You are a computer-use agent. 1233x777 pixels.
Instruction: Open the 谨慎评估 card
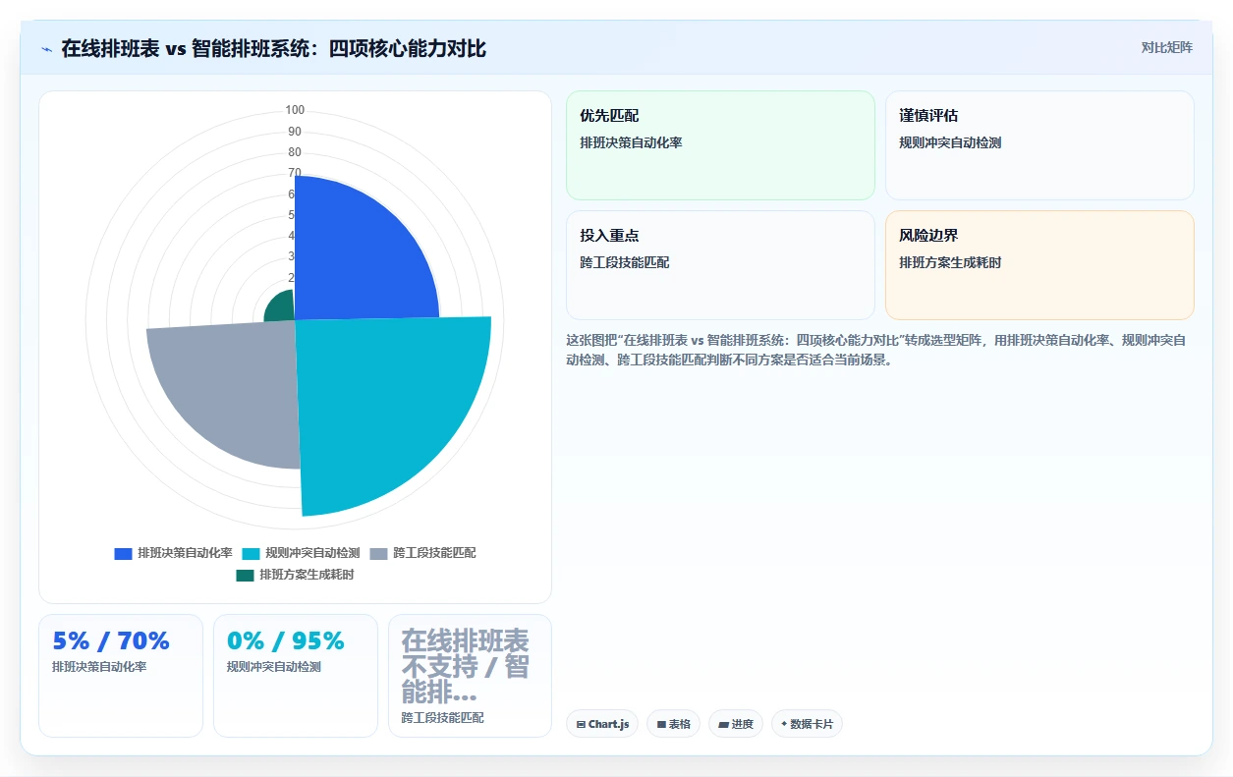(1039, 145)
